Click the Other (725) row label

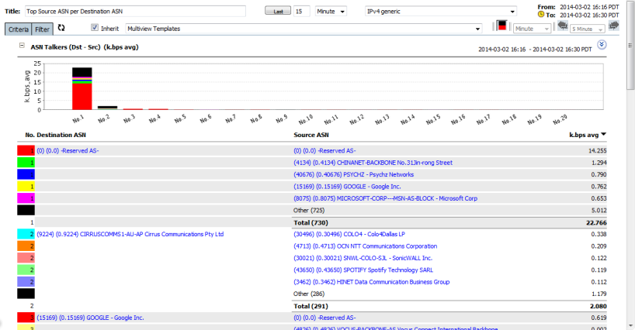(x=309, y=211)
